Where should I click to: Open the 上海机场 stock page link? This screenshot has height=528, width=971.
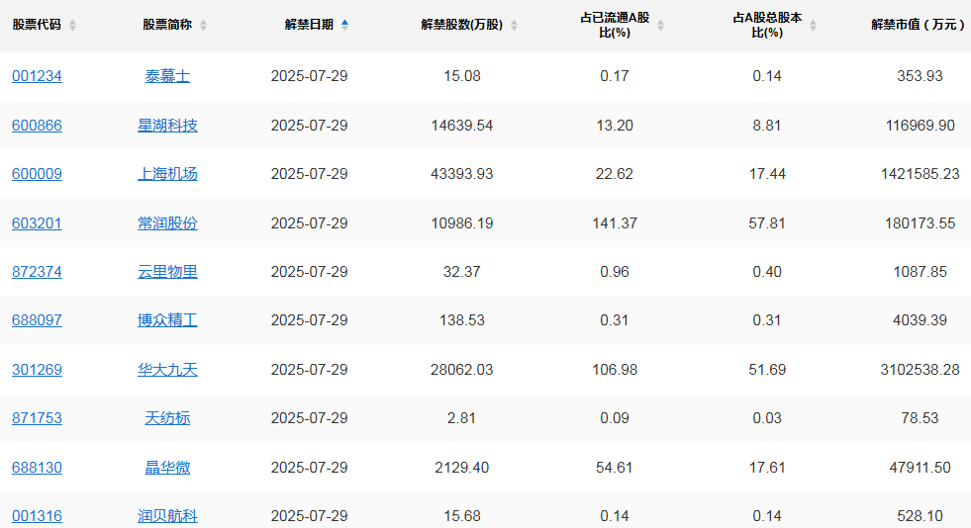coord(167,174)
